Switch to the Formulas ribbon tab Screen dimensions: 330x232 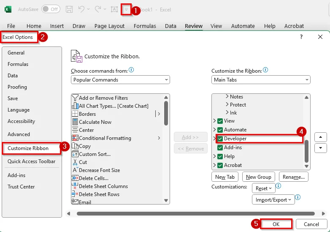click(145, 26)
